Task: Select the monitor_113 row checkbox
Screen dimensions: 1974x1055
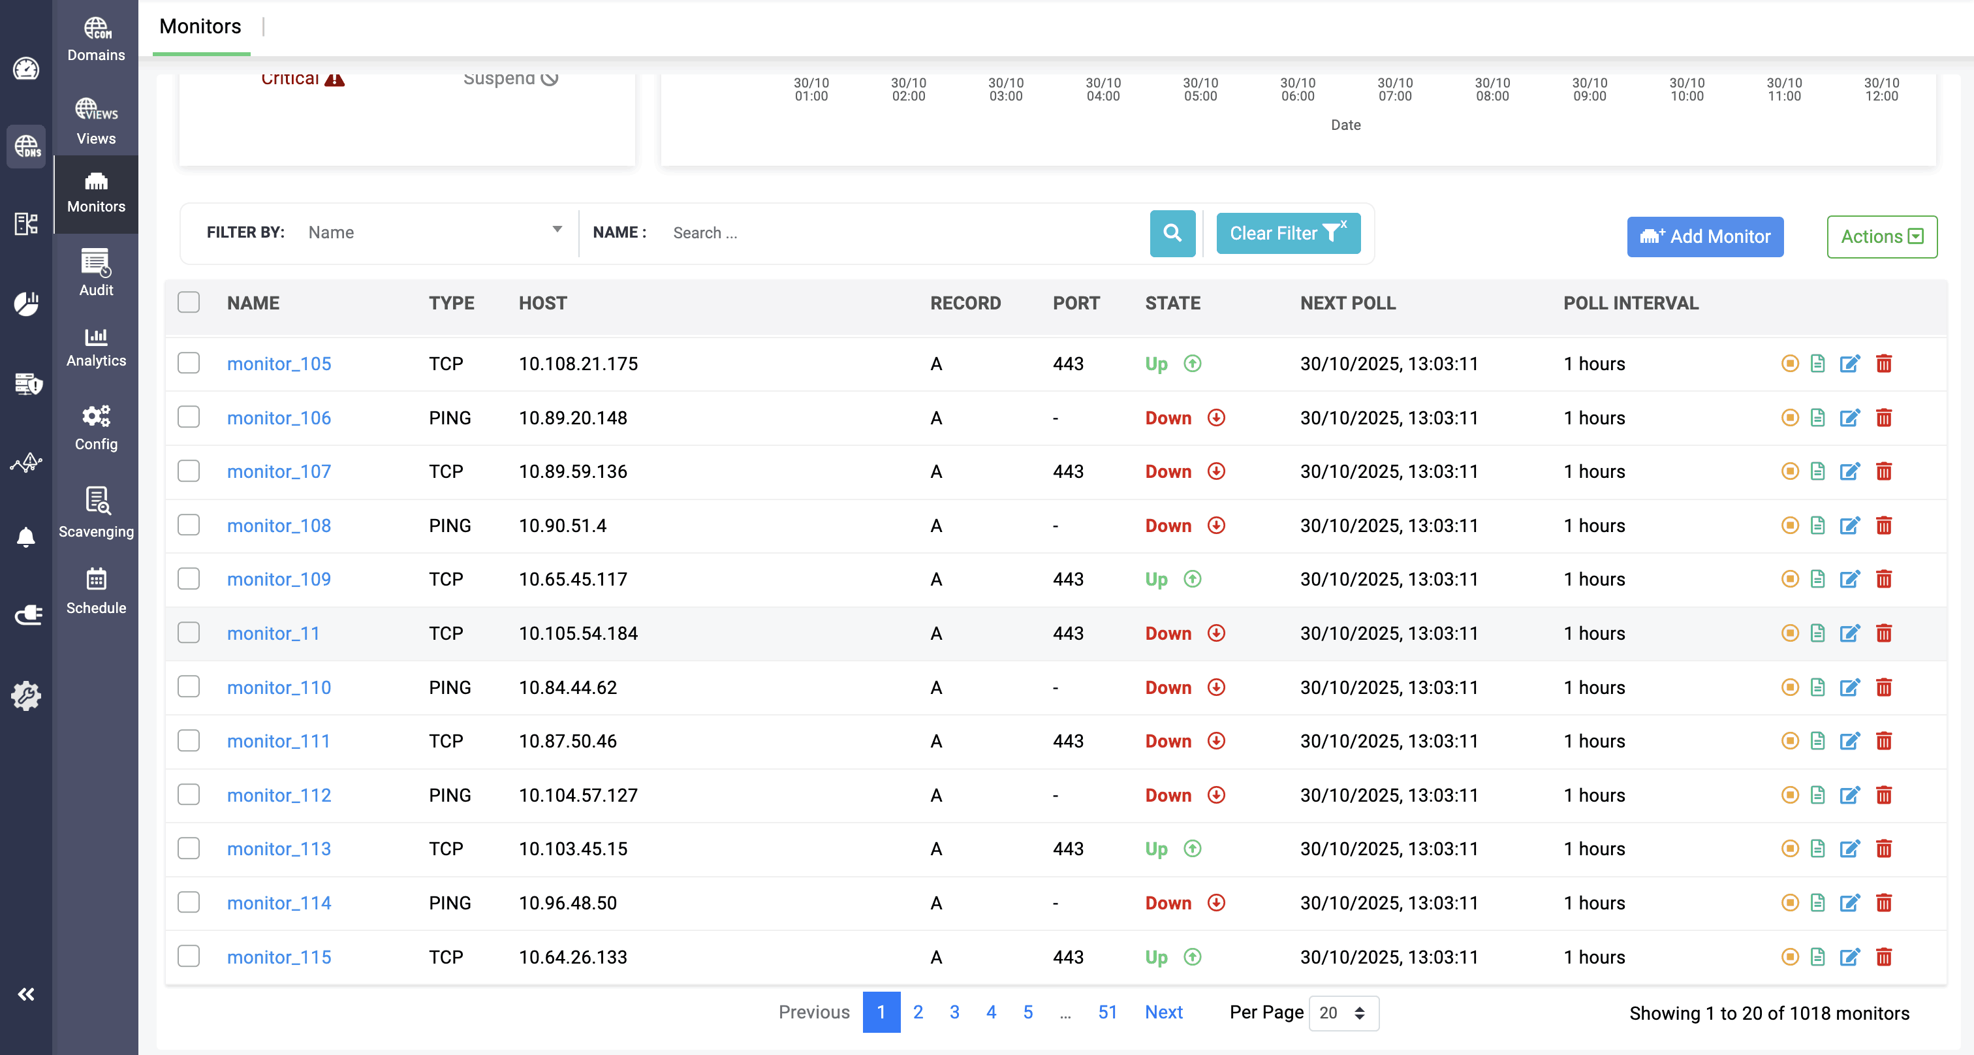Action: 189,848
